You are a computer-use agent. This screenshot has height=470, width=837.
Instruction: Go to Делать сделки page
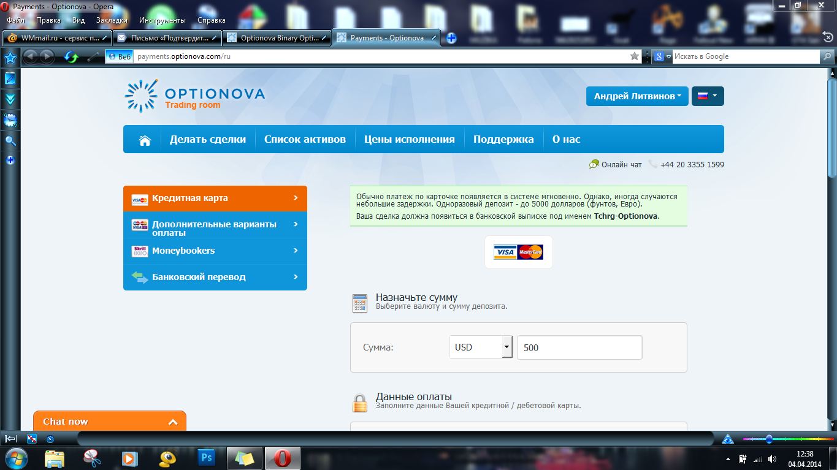click(208, 139)
